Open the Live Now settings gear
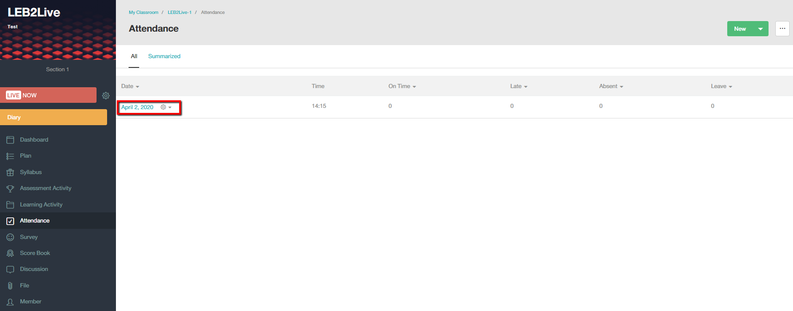 106,96
